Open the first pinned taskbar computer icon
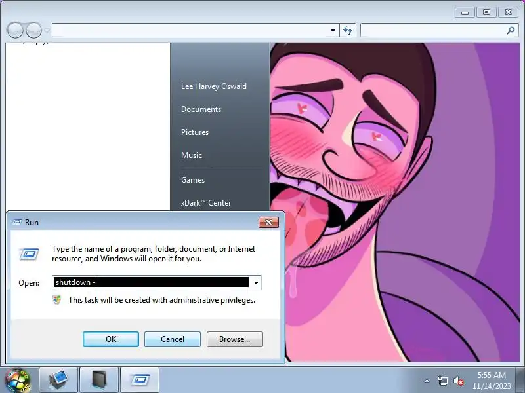Image resolution: width=525 pixels, height=393 pixels. click(58, 381)
